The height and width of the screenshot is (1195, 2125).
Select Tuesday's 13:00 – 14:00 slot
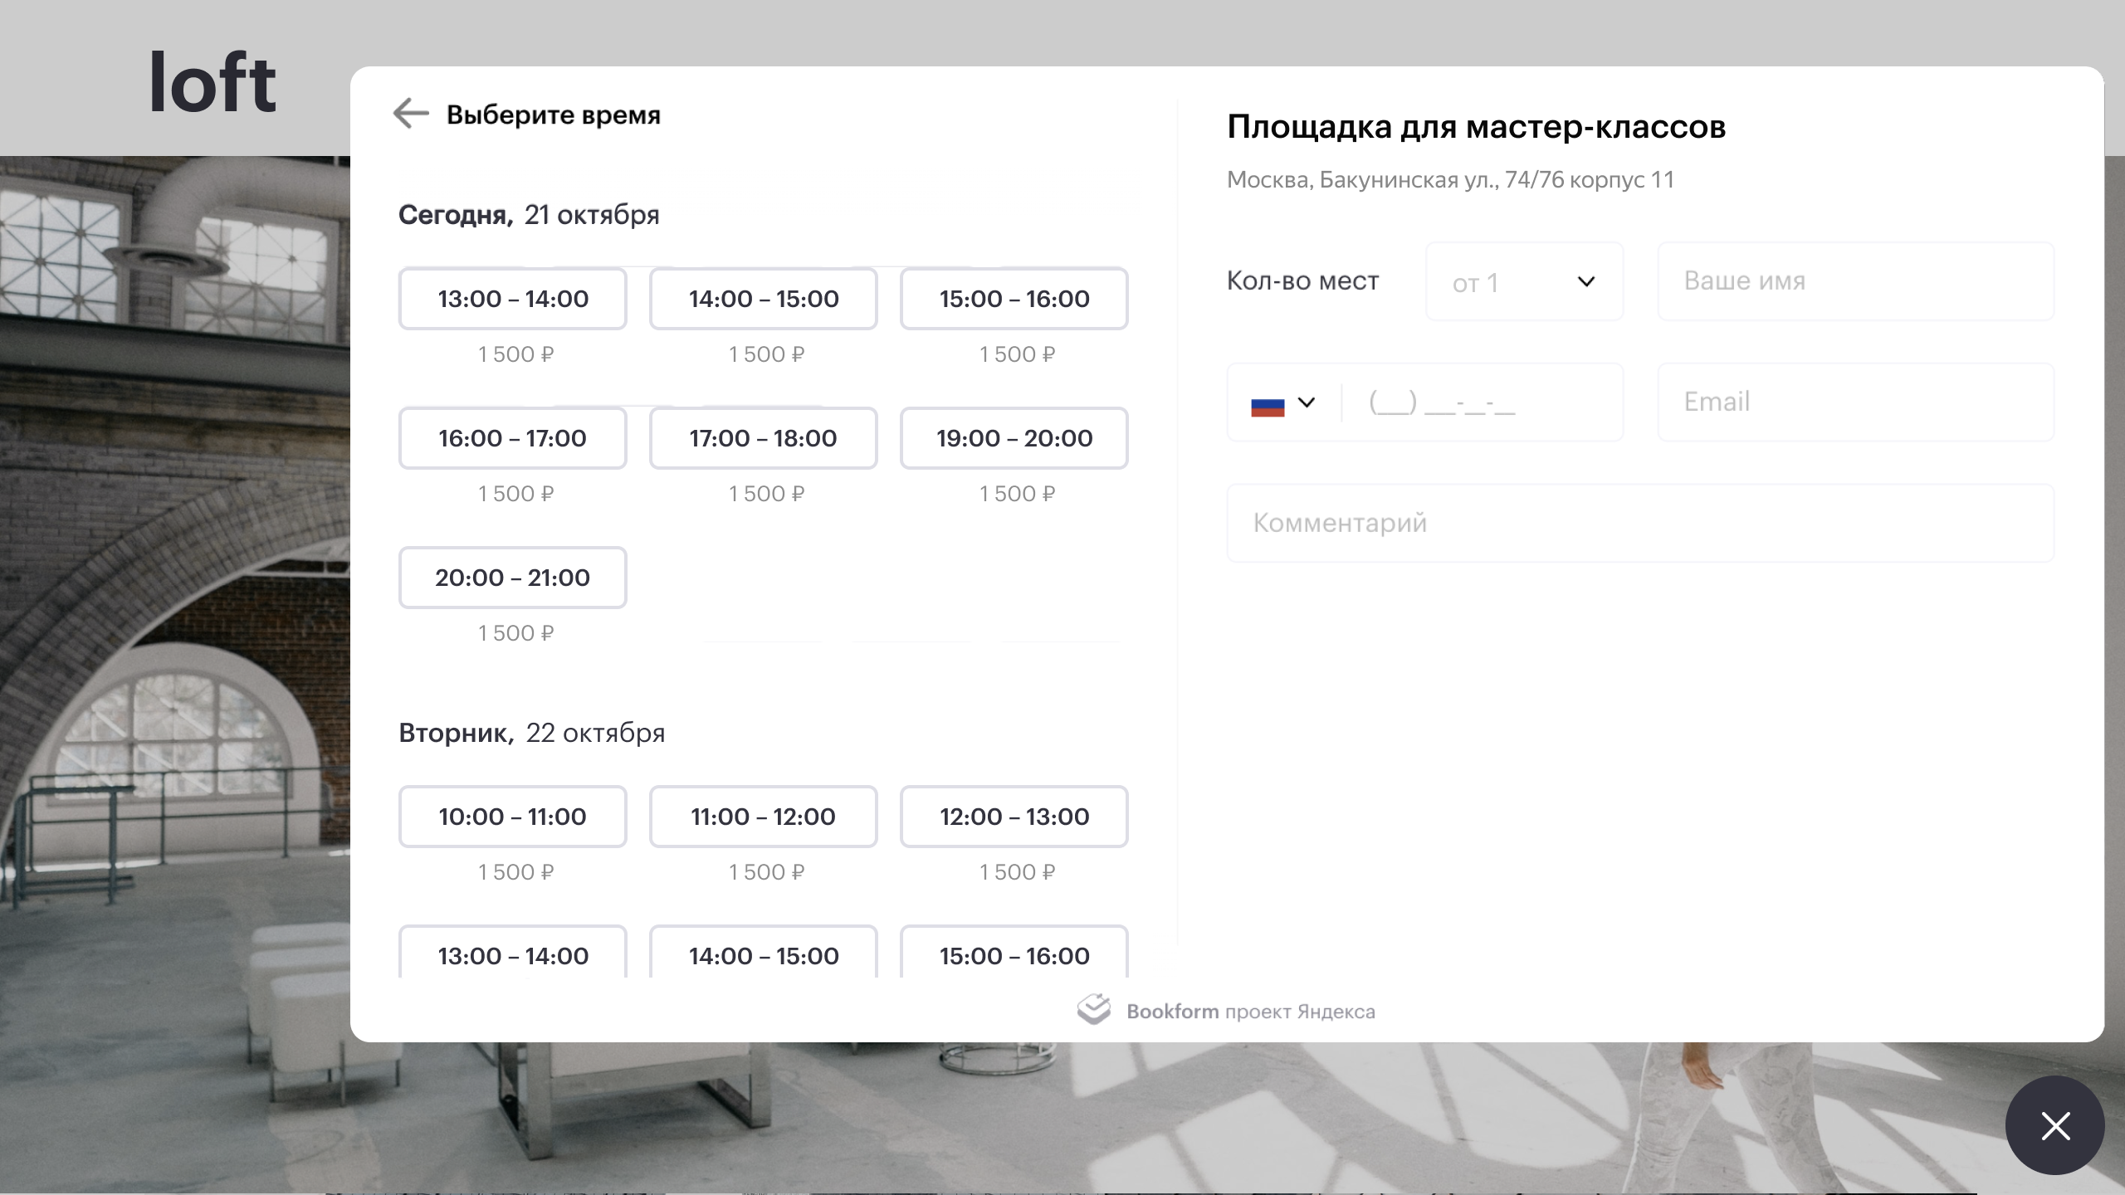[x=513, y=953]
